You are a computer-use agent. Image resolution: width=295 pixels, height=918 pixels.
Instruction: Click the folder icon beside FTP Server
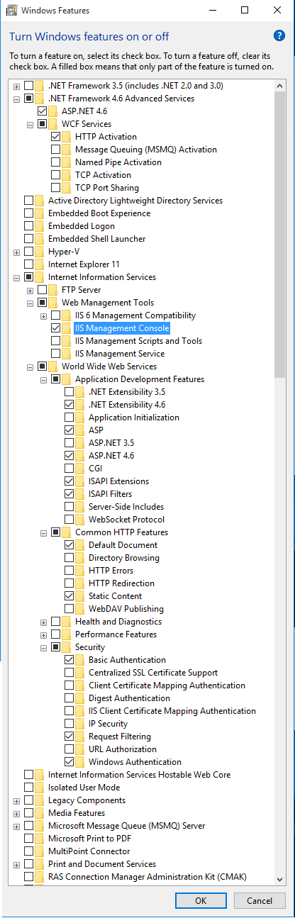(53, 290)
